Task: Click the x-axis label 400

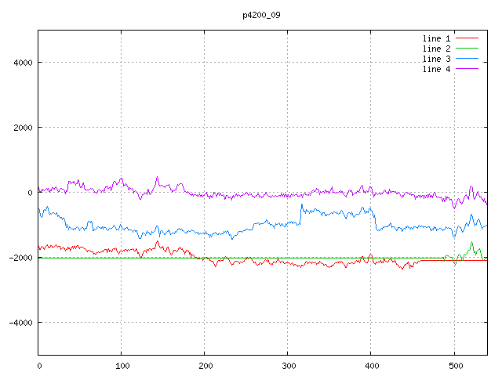Action: pos(372,366)
